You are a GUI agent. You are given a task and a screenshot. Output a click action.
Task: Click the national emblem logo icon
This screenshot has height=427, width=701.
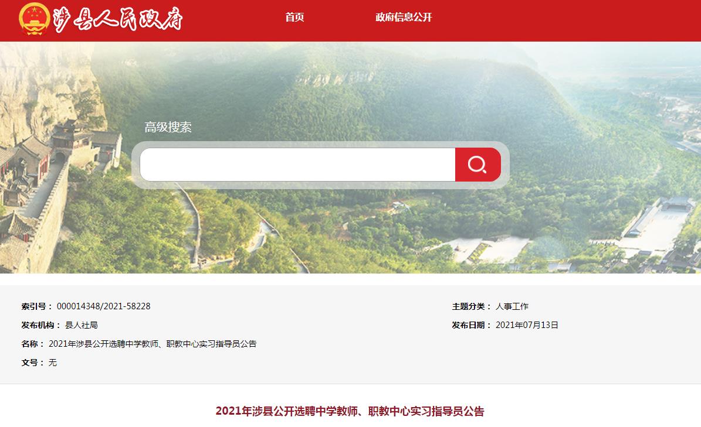point(35,19)
